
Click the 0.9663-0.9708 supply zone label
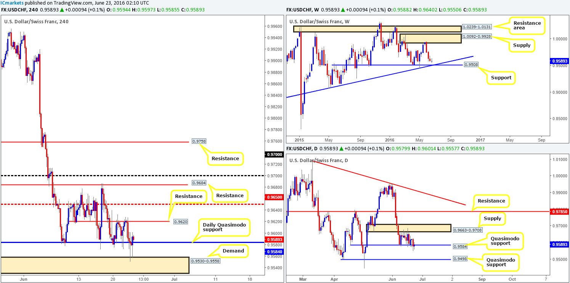(x=468, y=230)
